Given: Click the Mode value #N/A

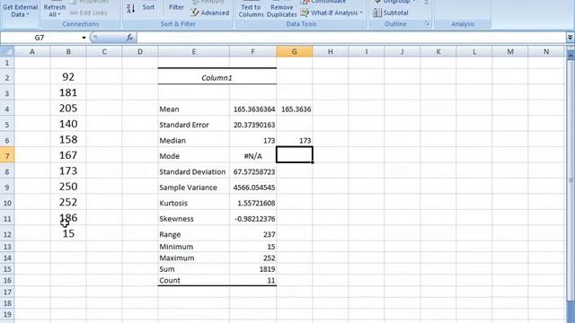Looking at the screenshot, I should [x=253, y=156].
